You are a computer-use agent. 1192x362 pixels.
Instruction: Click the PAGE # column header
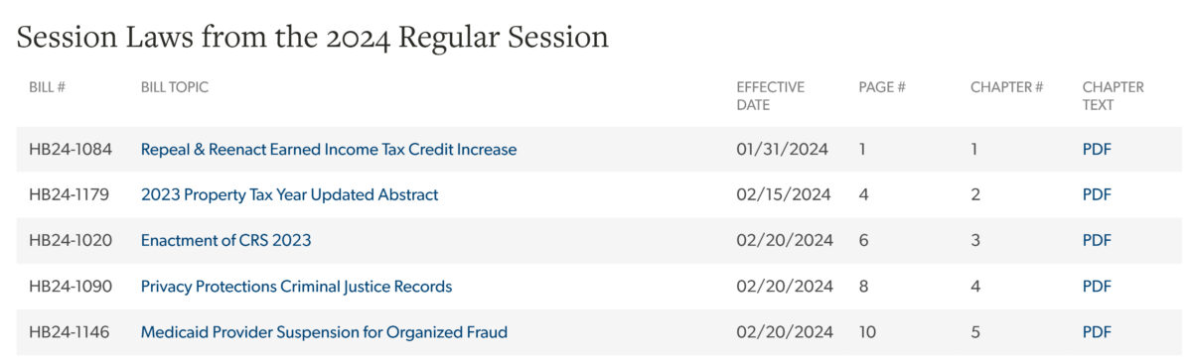tap(882, 87)
